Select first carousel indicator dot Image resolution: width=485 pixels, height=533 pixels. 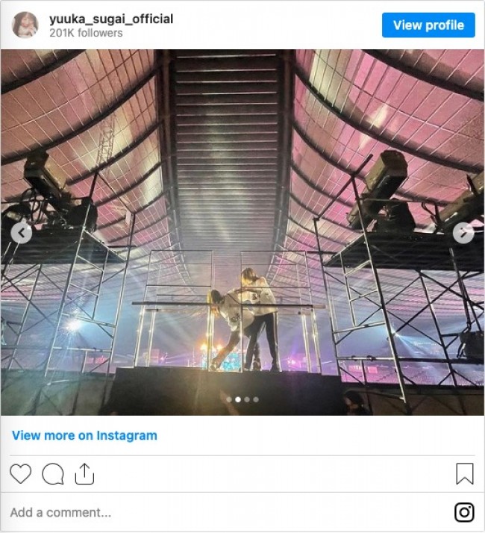(229, 399)
